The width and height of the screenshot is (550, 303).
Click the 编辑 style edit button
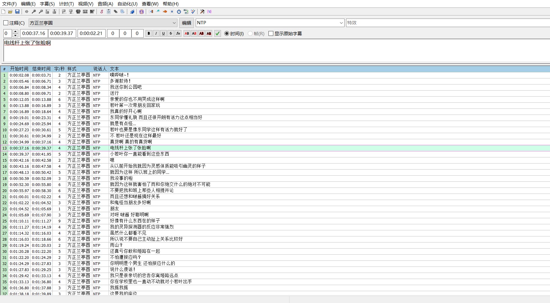[x=187, y=23]
